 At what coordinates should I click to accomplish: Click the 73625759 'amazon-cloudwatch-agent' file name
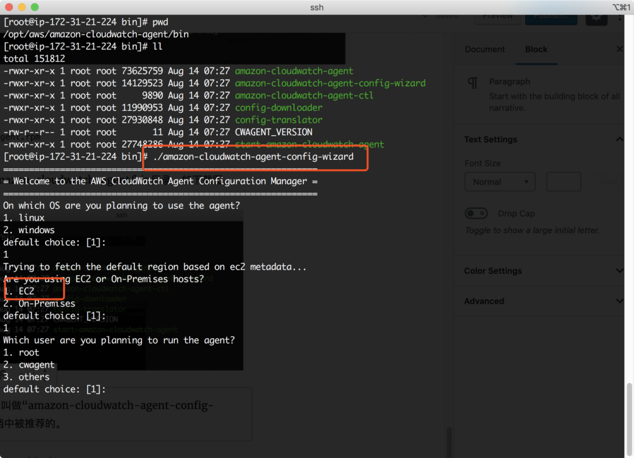(294, 71)
